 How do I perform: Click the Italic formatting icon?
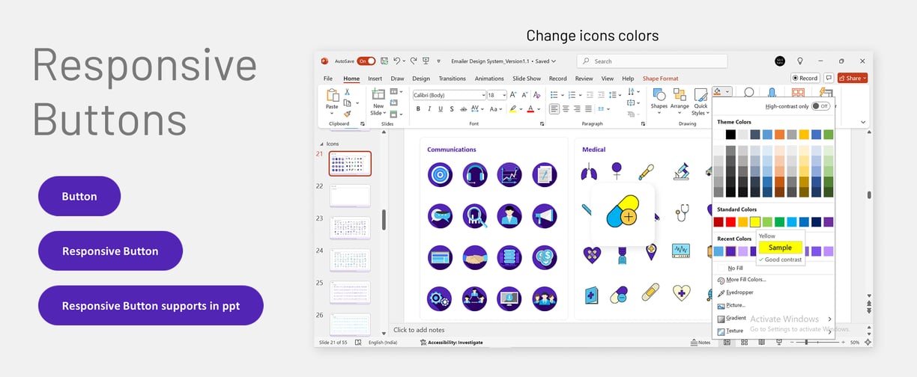tap(429, 109)
